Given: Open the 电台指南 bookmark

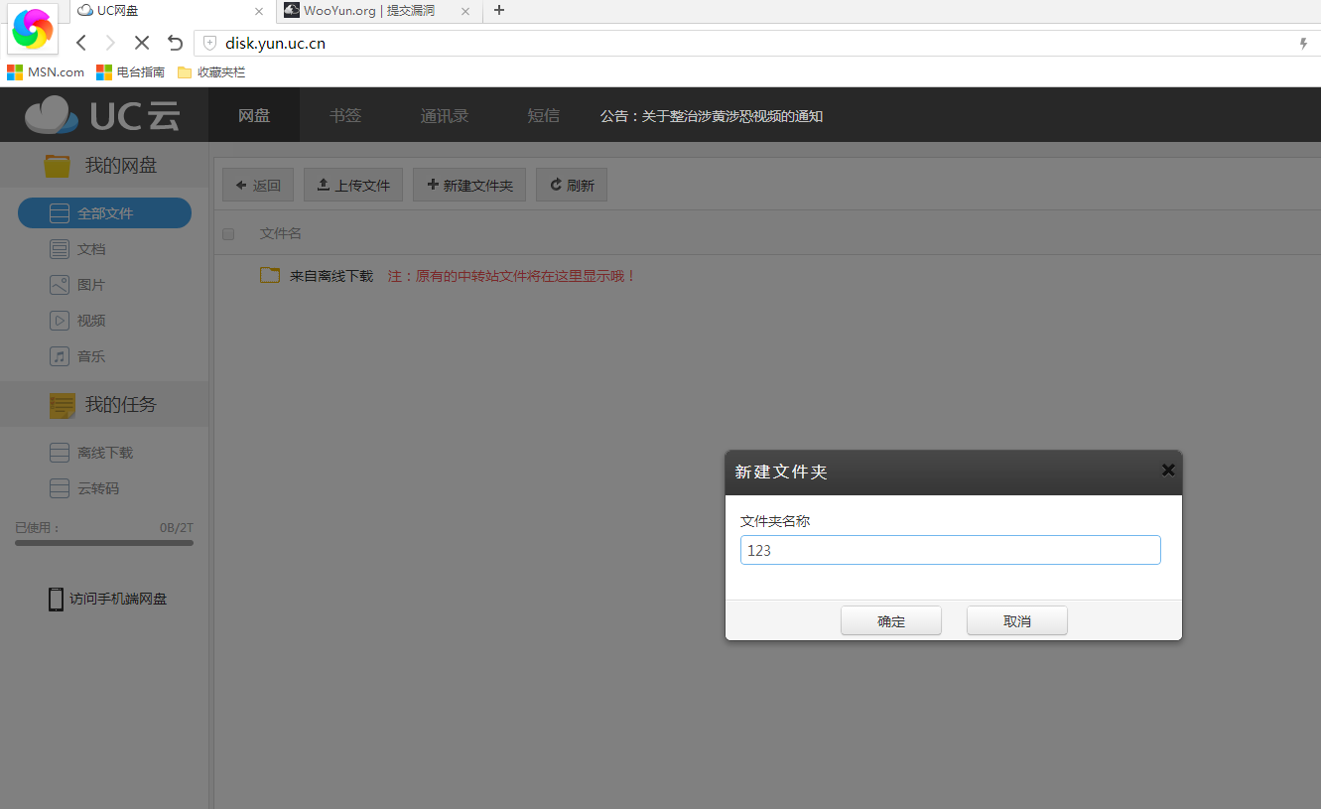Looking at the screenshot, I should coord(130,72).
